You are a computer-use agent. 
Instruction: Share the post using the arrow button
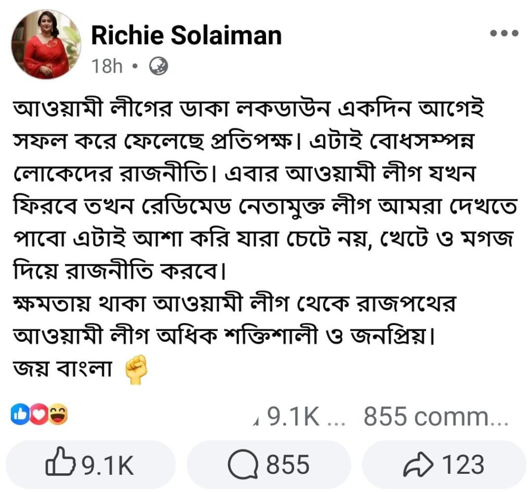[444, 464]
